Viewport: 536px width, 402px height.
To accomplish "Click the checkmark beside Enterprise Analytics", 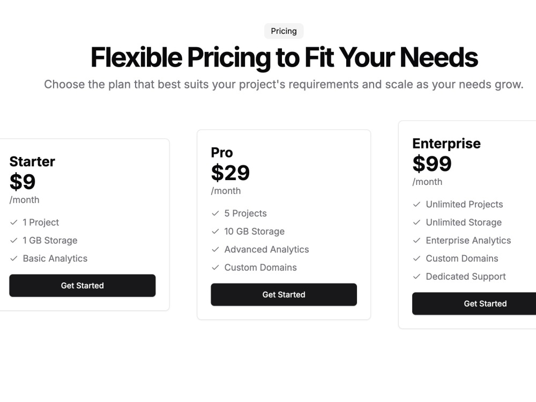I will pyautogui.click(x=416, y=241).
